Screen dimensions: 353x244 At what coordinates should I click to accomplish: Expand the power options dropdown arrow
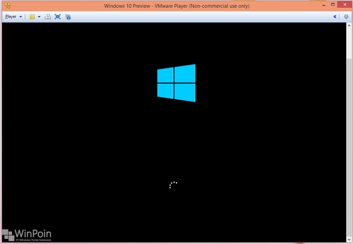39,17
